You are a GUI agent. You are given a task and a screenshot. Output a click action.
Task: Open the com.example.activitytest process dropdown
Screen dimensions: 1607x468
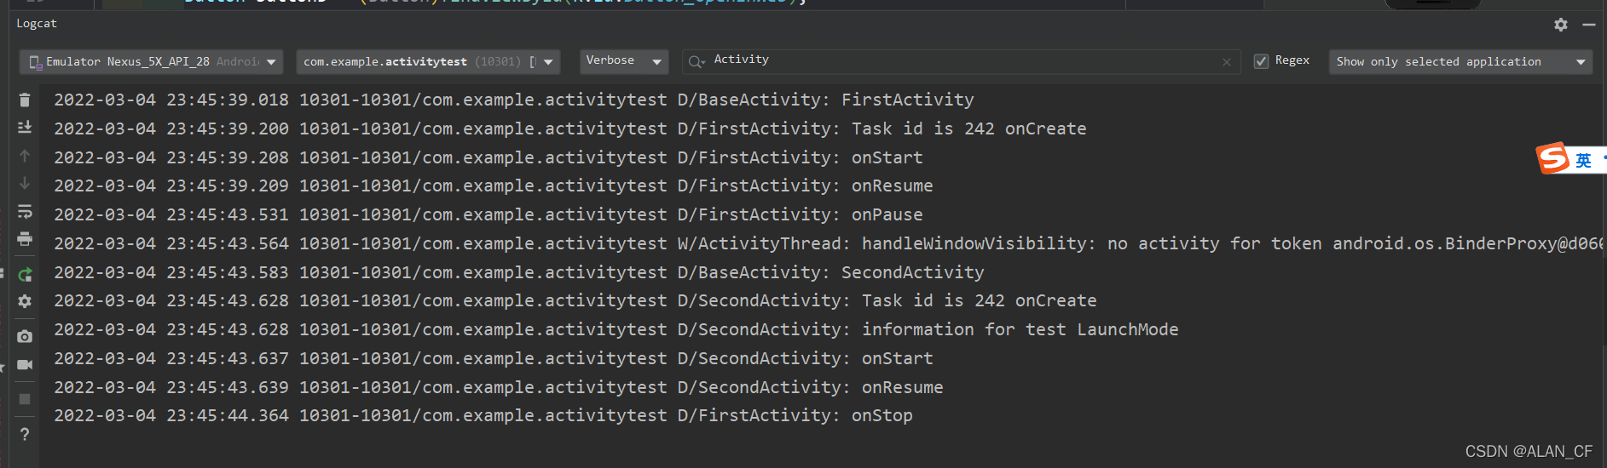[428, 61]
